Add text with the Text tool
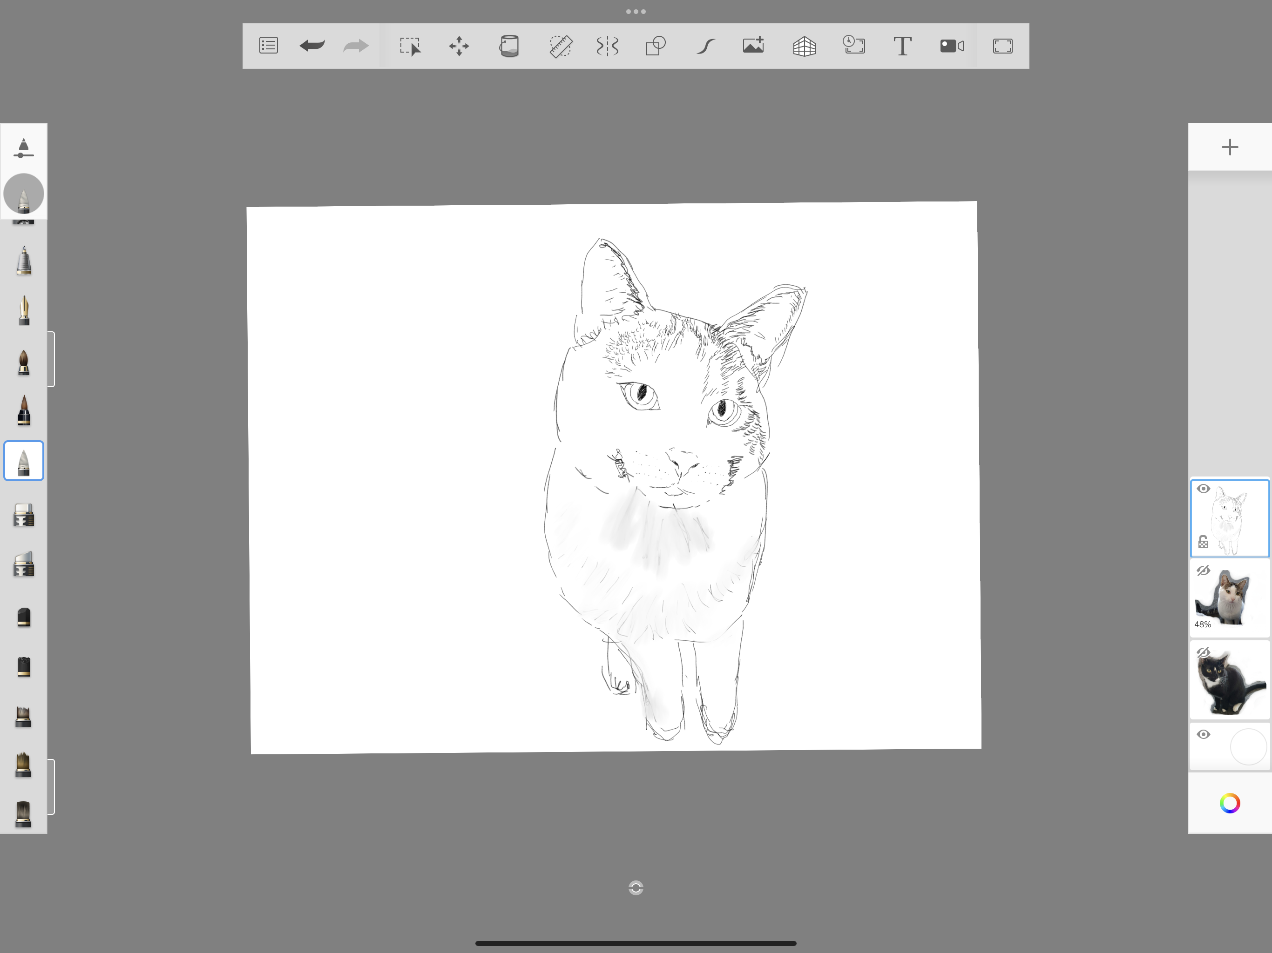This screenshot has height=953, width=1272. tap(902, 46)
